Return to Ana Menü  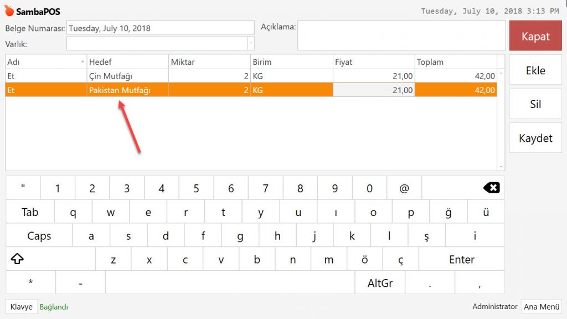coord(541,307)
